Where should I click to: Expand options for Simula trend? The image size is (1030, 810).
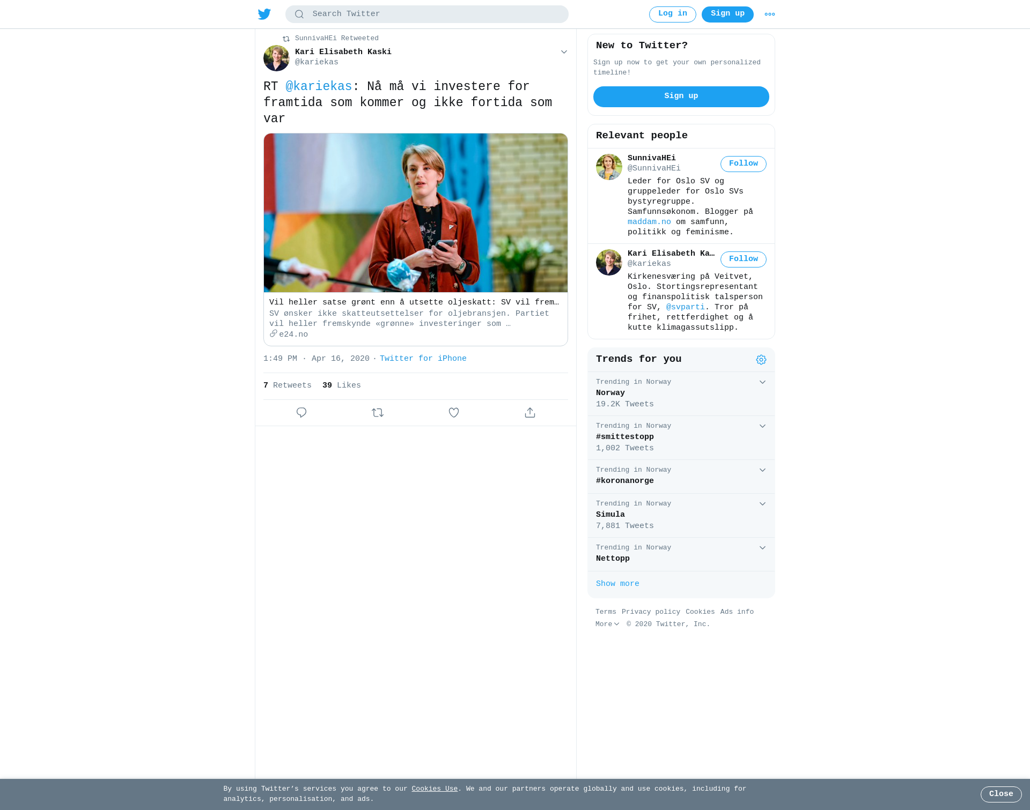tap(762, 504)
